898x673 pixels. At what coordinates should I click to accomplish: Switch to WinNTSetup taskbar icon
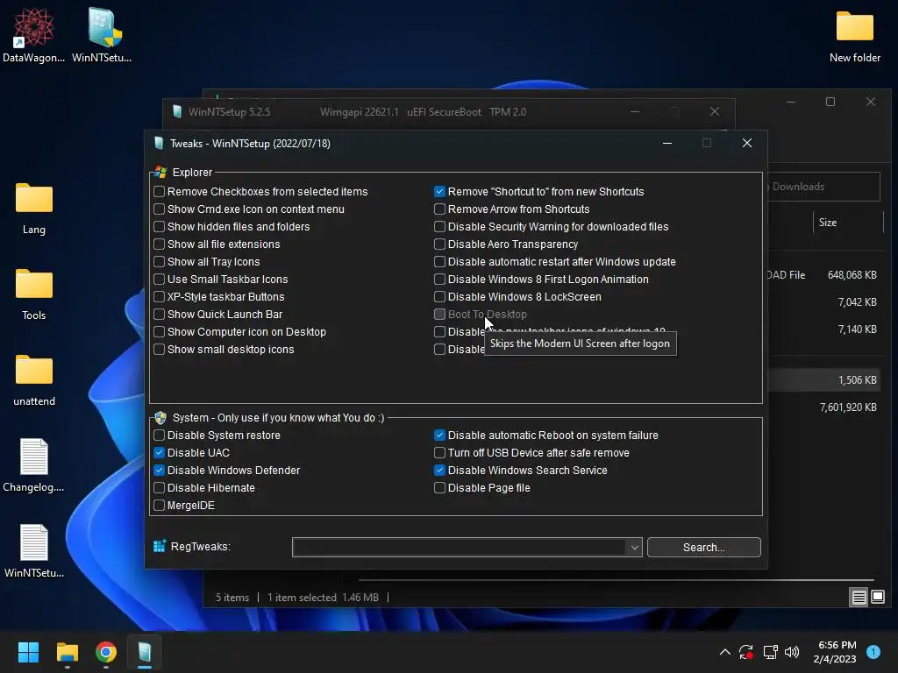tap(145, 652)
